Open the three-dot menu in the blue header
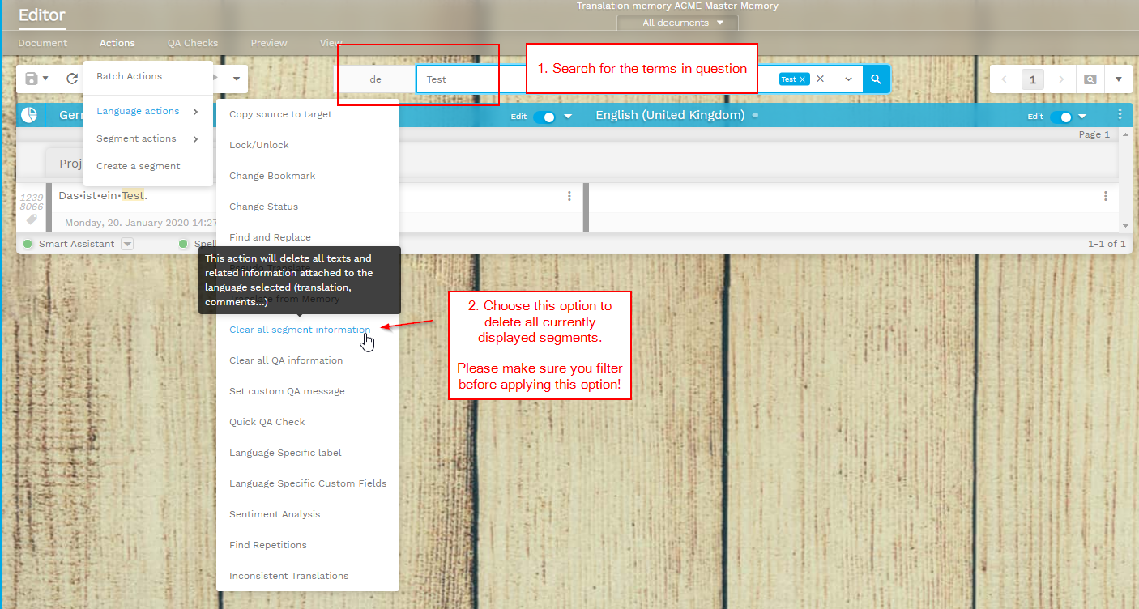 coord(1120,115)
